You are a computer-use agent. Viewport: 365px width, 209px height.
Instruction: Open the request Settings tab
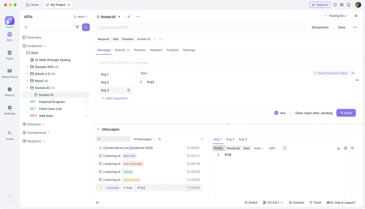tap(189, 50)
